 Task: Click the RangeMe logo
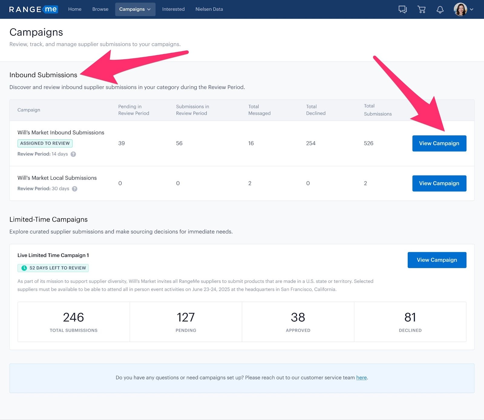[x=33, y=9]
